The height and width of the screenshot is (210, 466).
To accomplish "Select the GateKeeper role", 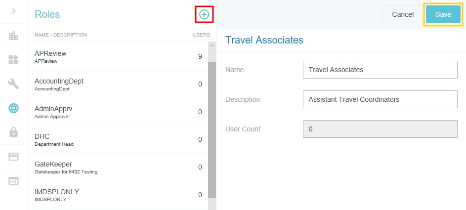I will click(116, 167).
